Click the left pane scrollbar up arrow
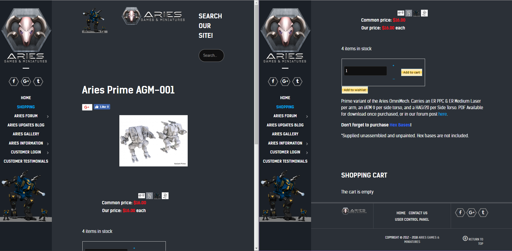Image resolution: width=512 pixels, height=251 pixels. tap(256, 3)
